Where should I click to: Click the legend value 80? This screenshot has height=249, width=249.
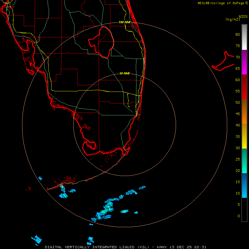[238, 35]
